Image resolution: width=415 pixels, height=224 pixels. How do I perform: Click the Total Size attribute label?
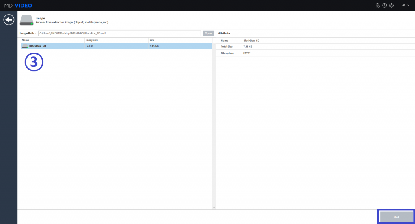tap(227, 47)
